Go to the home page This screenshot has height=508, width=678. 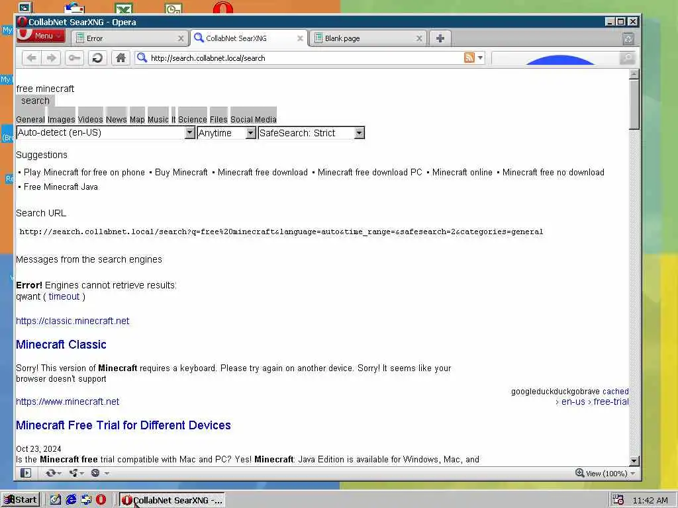pyautogui.click(x=121, y=58)
